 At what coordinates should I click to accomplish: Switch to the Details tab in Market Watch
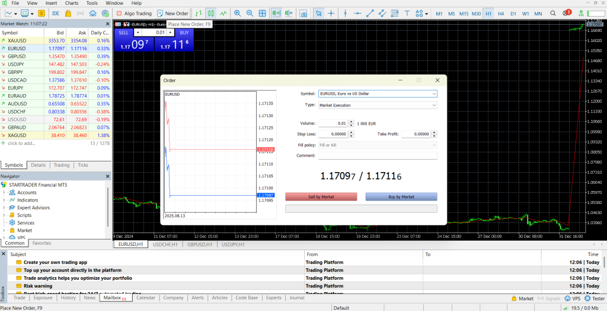pyautogui.click(x=39, y=165)
